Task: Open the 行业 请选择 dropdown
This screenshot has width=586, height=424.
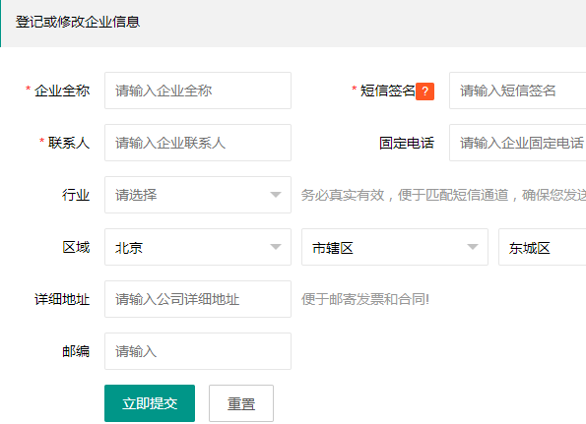Action: [198, 195]
